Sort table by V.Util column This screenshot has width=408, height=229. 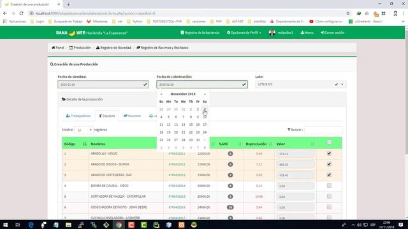coord(230,144)
